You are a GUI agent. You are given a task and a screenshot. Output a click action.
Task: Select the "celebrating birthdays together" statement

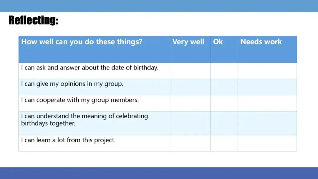85,120
